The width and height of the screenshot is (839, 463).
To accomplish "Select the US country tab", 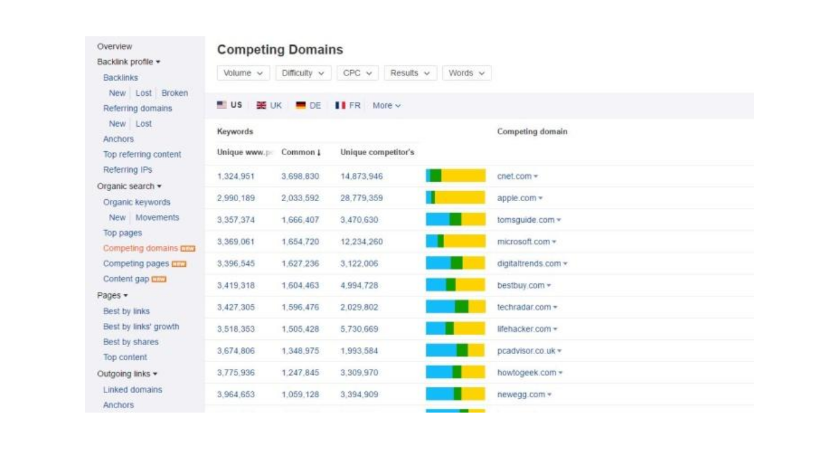I will [229, 105].
